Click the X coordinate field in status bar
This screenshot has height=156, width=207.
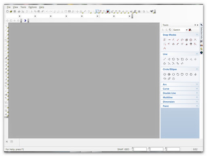[x=140, y=149]
